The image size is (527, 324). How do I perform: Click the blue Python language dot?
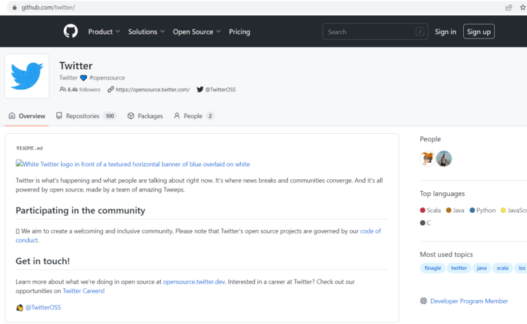point(472,211)
